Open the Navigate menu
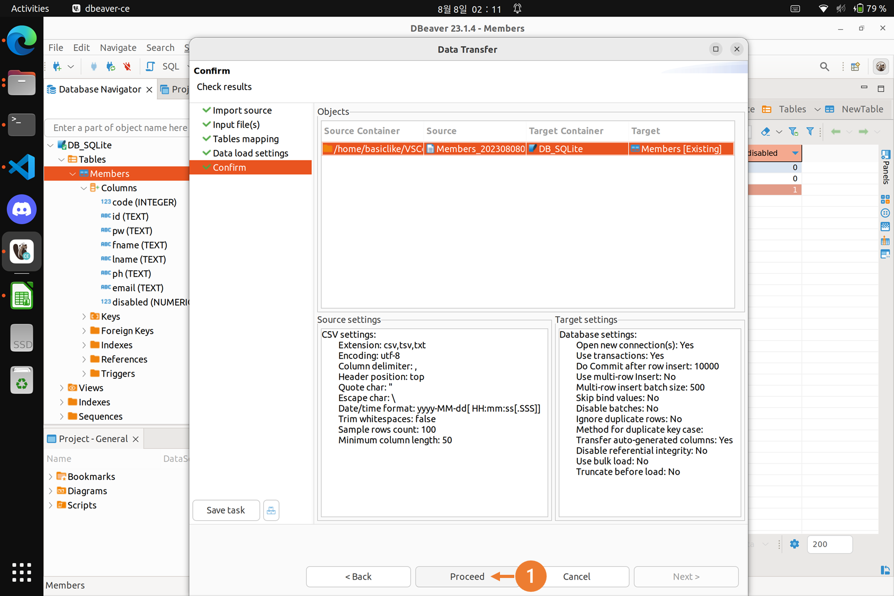894x596 pixels. [x=118, y=48]
